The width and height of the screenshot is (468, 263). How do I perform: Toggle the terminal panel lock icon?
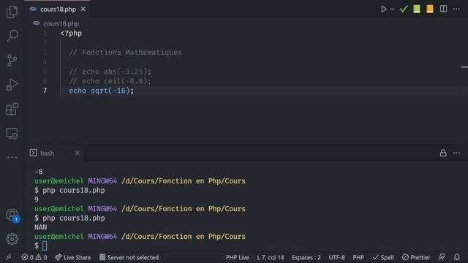pyautogui.click(x=443, y=153)
